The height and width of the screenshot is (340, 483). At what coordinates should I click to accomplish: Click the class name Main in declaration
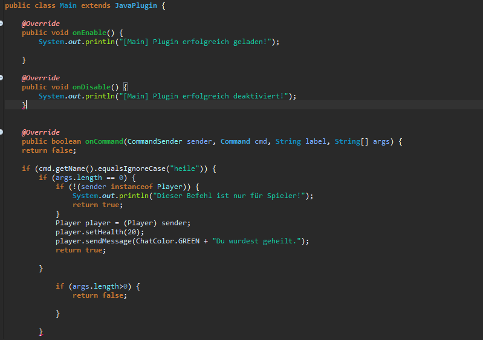[x=68, y=5]
